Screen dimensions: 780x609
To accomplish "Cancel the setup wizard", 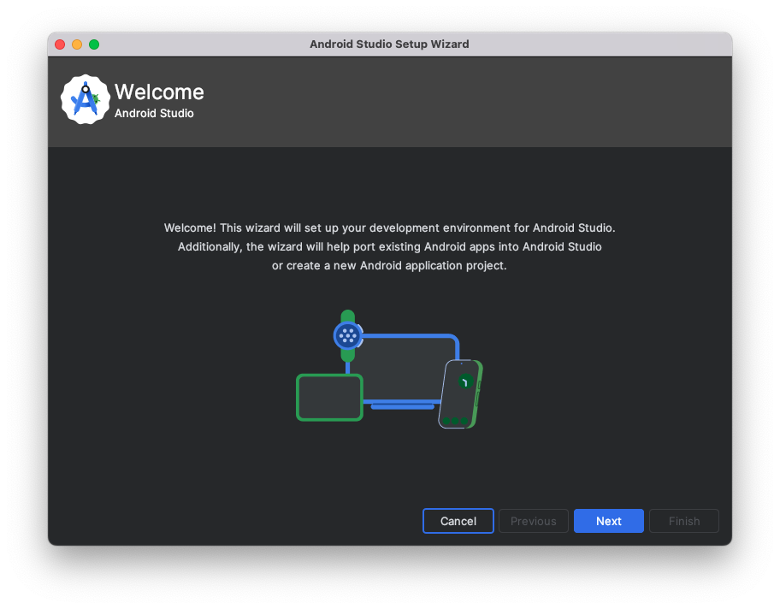I will [x=458, y=521].
